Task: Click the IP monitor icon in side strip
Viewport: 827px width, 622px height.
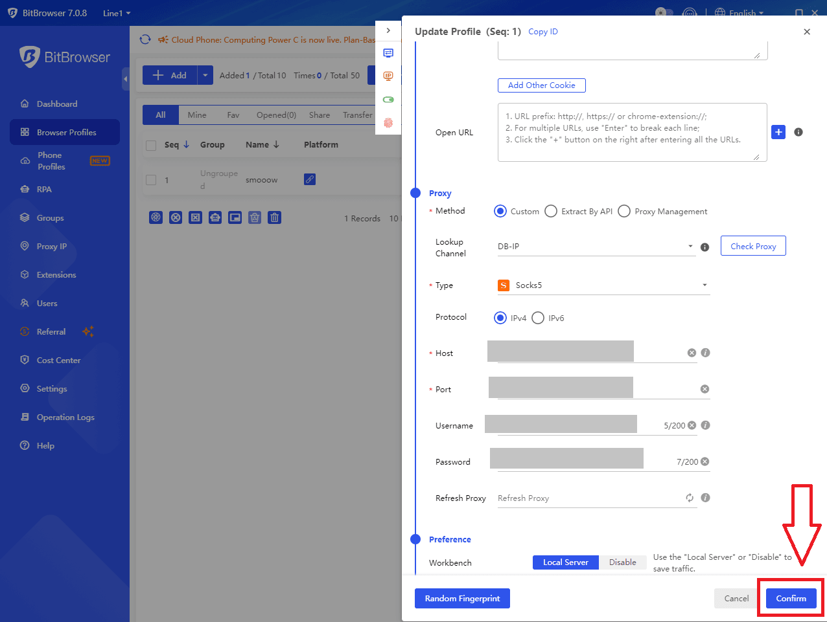Action: pyautogui.click(x=388, y=76)
